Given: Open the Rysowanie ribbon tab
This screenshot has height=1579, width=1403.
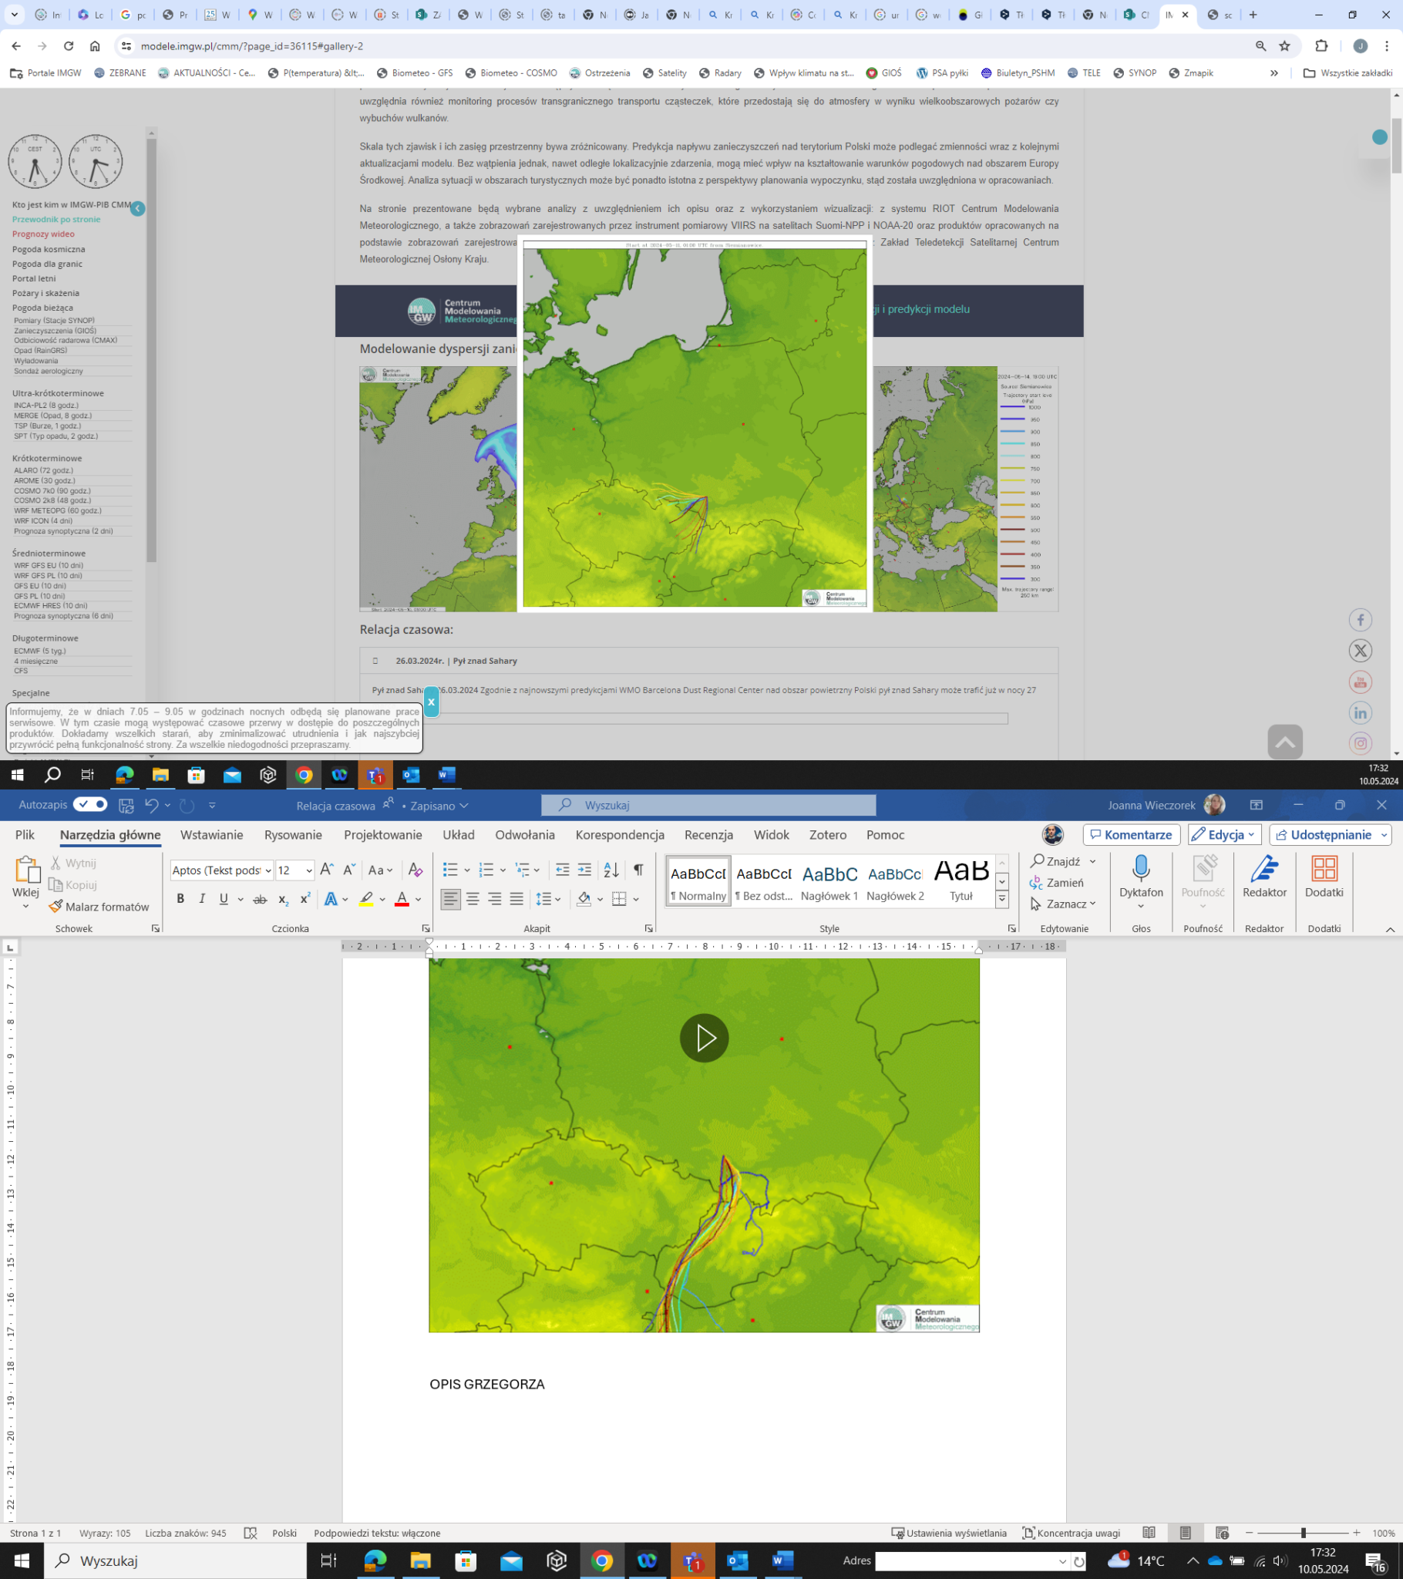Looking at the screenshot, I should click(293, 834).
